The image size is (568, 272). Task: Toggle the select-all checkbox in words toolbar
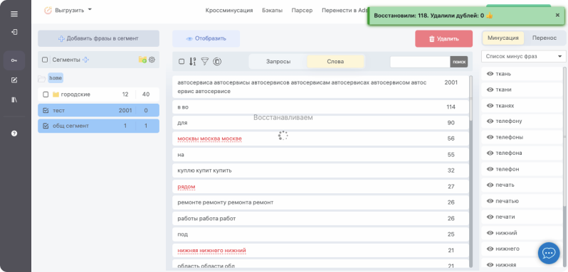182,61
